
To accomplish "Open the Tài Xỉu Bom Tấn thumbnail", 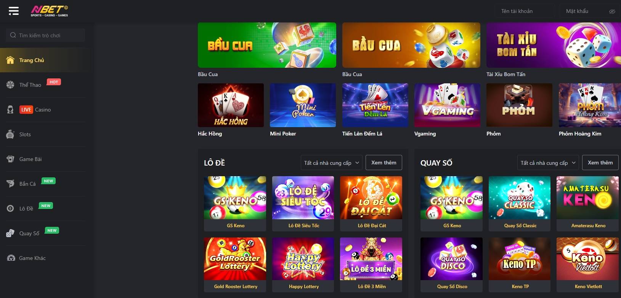I will point(554,45).
